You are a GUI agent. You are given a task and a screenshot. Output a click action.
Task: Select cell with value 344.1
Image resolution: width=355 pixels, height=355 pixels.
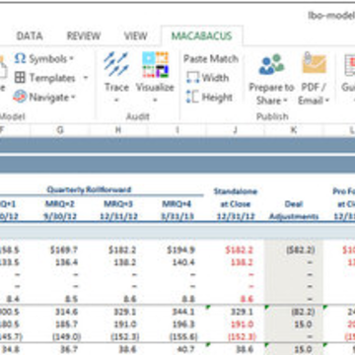pyautogui.click(x=184, y=312)
